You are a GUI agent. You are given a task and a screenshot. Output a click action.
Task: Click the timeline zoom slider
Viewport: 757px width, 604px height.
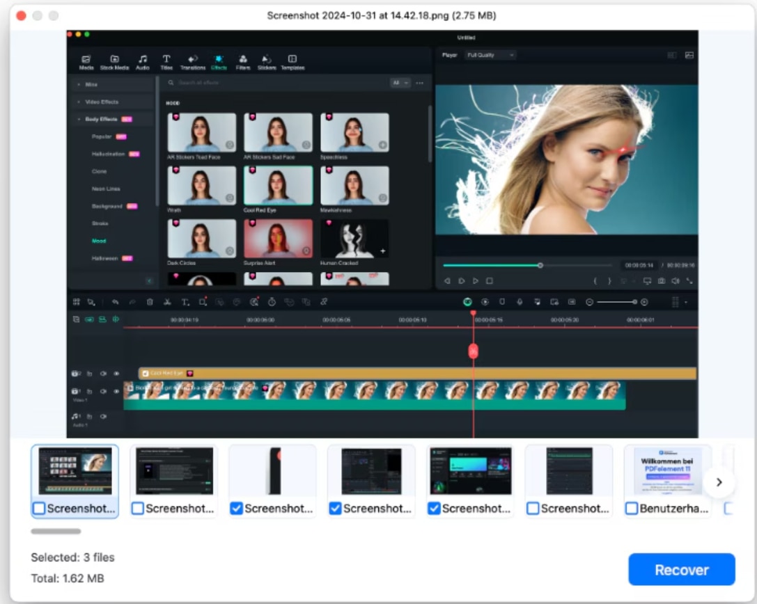pyautogui.click(x=616, y=302)
